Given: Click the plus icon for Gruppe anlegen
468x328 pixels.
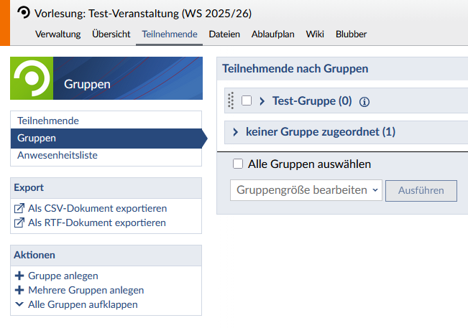Looking at the screenshot, I should coord(19,276).
